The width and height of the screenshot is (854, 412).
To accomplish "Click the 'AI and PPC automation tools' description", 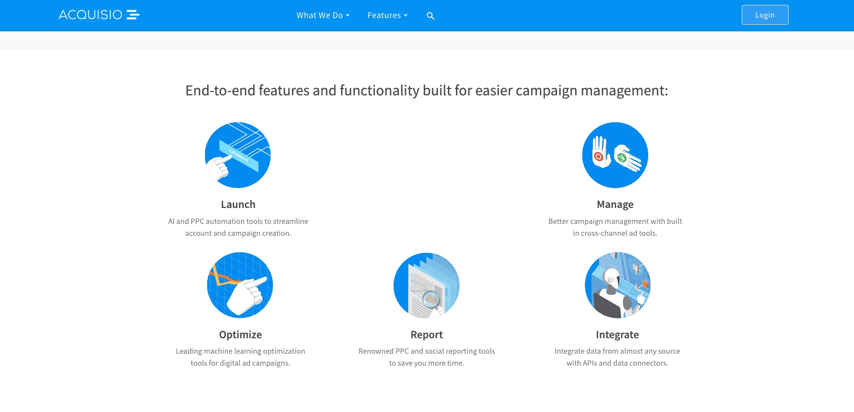I will pyautogui.click(x=238, y=227).
